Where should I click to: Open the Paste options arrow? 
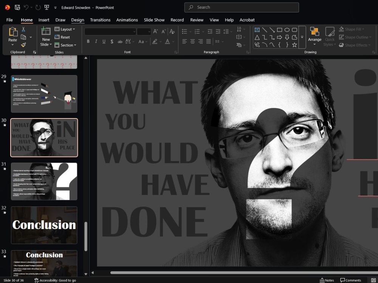click(x=12, y=45)
